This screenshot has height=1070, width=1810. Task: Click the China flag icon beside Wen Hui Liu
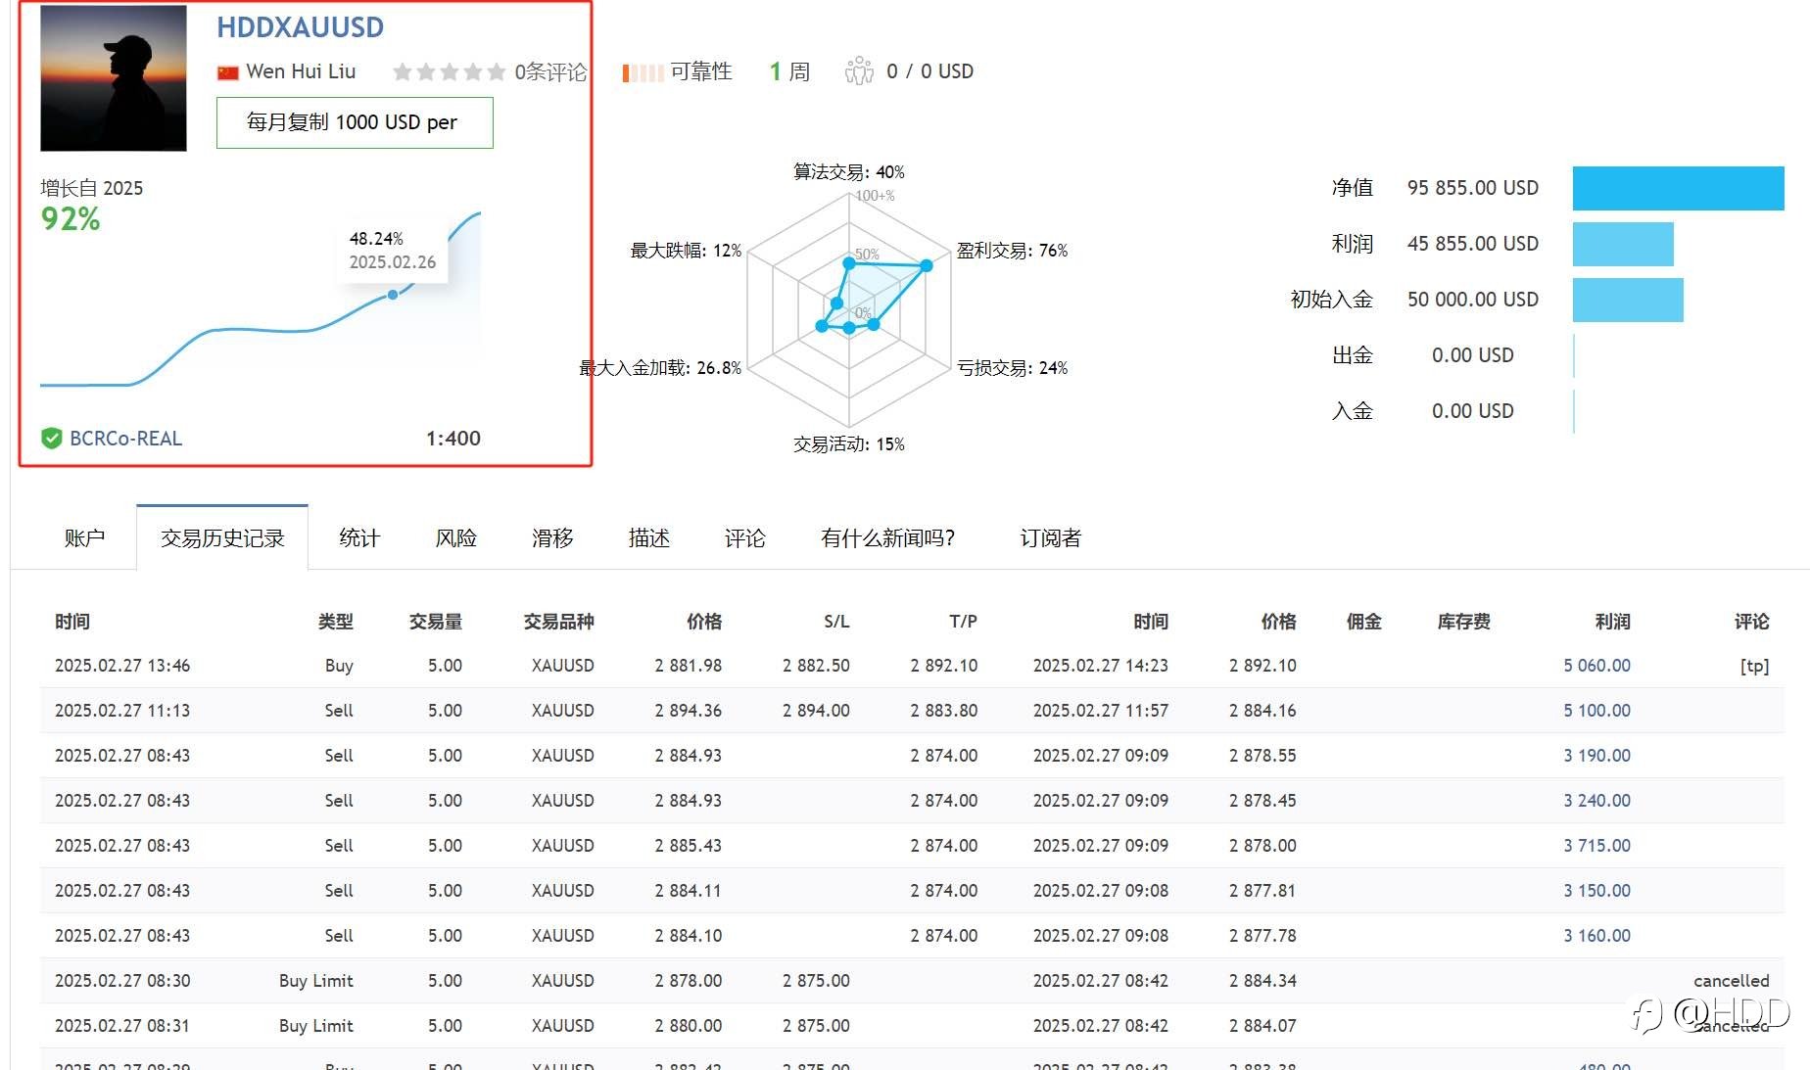click(227, 72)
